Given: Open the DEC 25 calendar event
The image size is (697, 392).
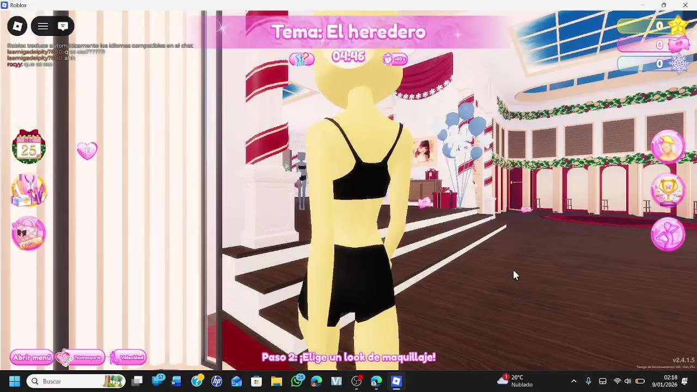Looking at the screenshot, I should pos(28,146).
